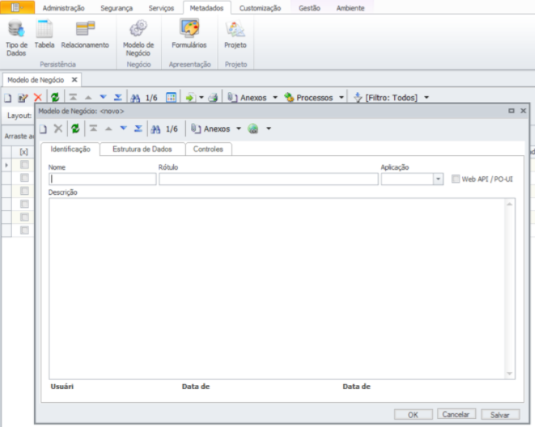The width and height of the screenshot is (535, 427).
Task: Check the fourth grid row checkbox
Action: point(24,204)
